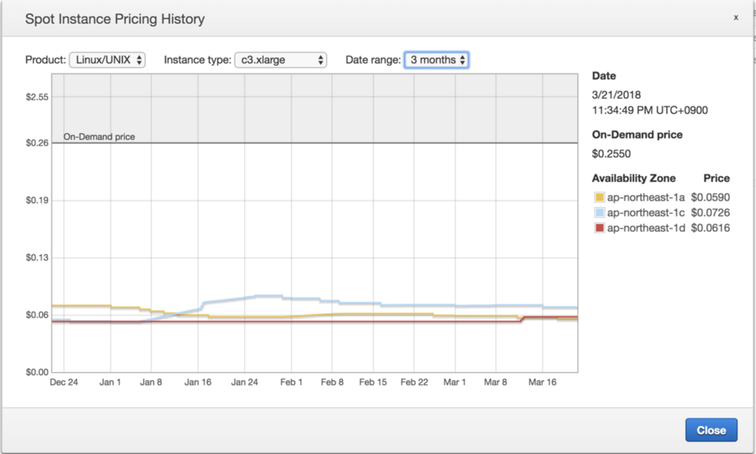Click the Date heading in the sidebar
The height and width of the screenshot is (454, 756).
(x=604, y=76)
